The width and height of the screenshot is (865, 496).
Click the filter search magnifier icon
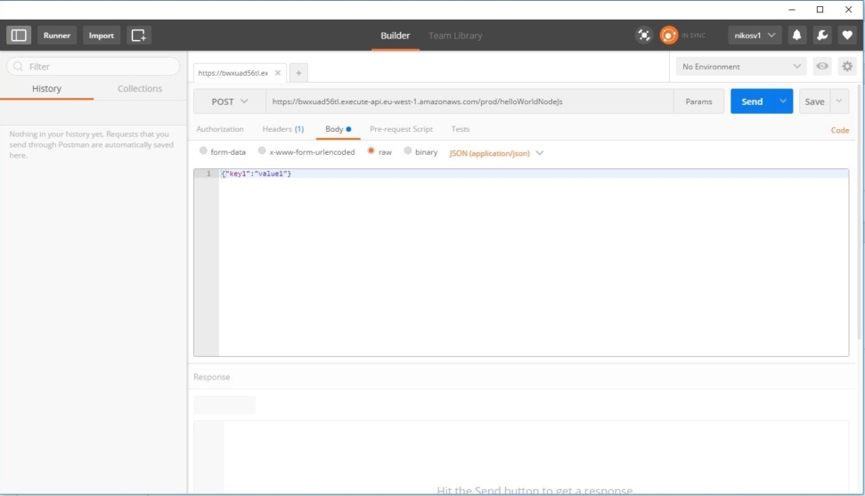click(18, 66)
